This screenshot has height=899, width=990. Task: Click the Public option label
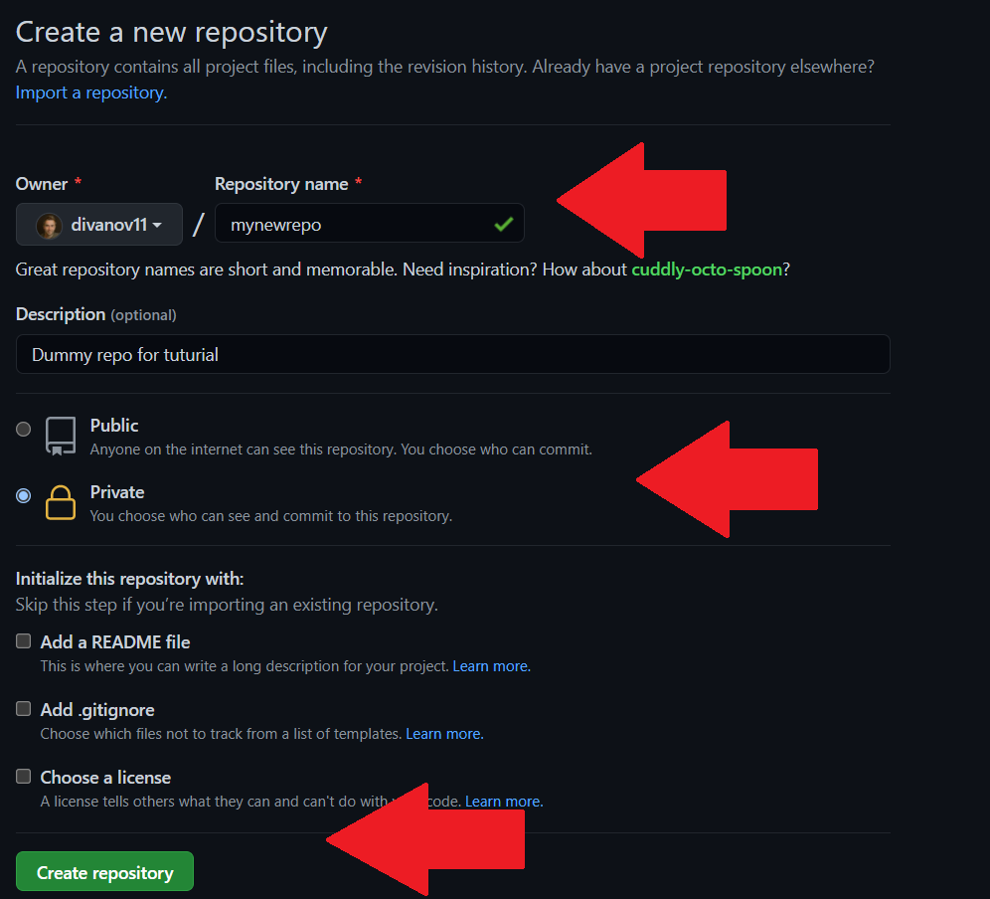click(114, 426)
